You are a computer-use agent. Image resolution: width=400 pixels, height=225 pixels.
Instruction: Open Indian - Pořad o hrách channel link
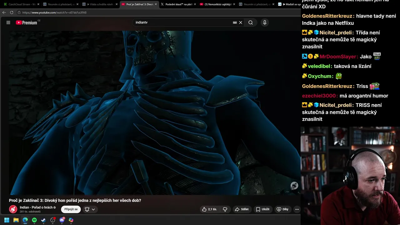(x=36, y=207)
